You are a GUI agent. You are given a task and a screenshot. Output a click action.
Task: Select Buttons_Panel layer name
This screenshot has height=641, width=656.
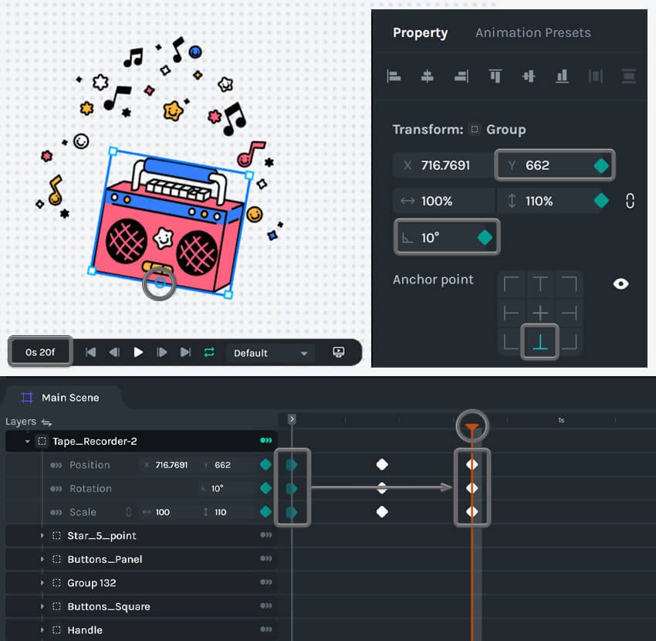(105, 559)
